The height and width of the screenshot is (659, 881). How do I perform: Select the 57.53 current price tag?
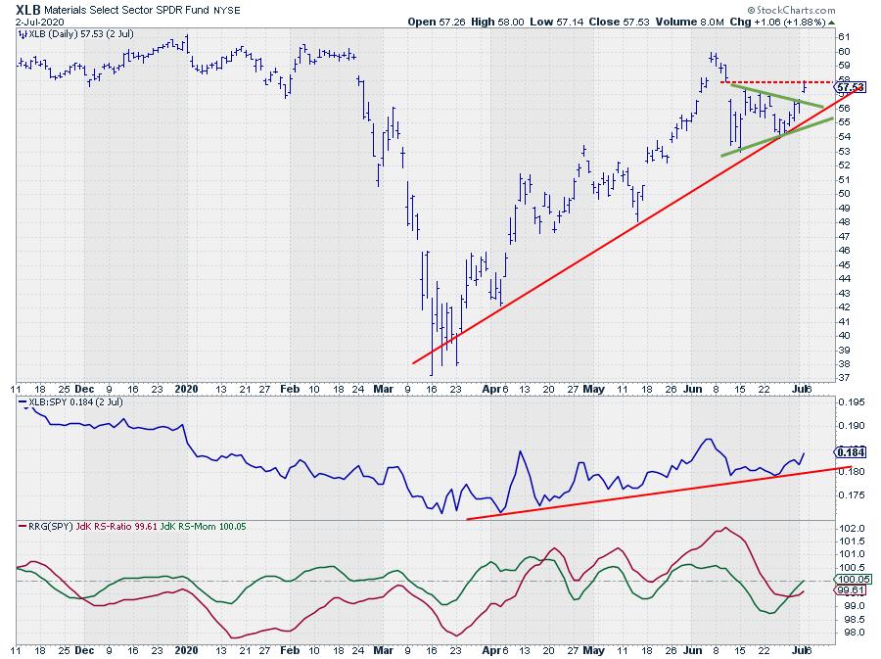tap(849, 88)
